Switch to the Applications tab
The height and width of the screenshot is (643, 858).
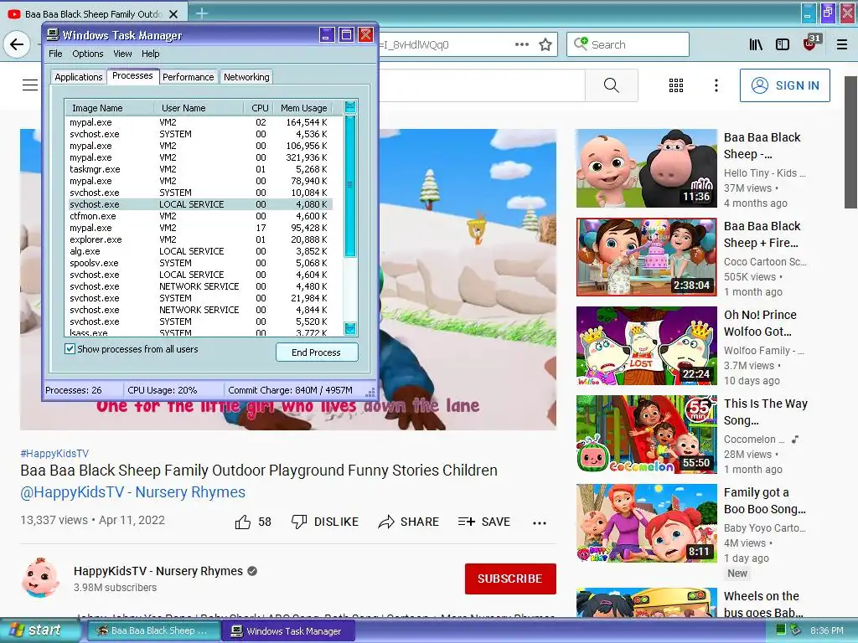pos(78,77)
